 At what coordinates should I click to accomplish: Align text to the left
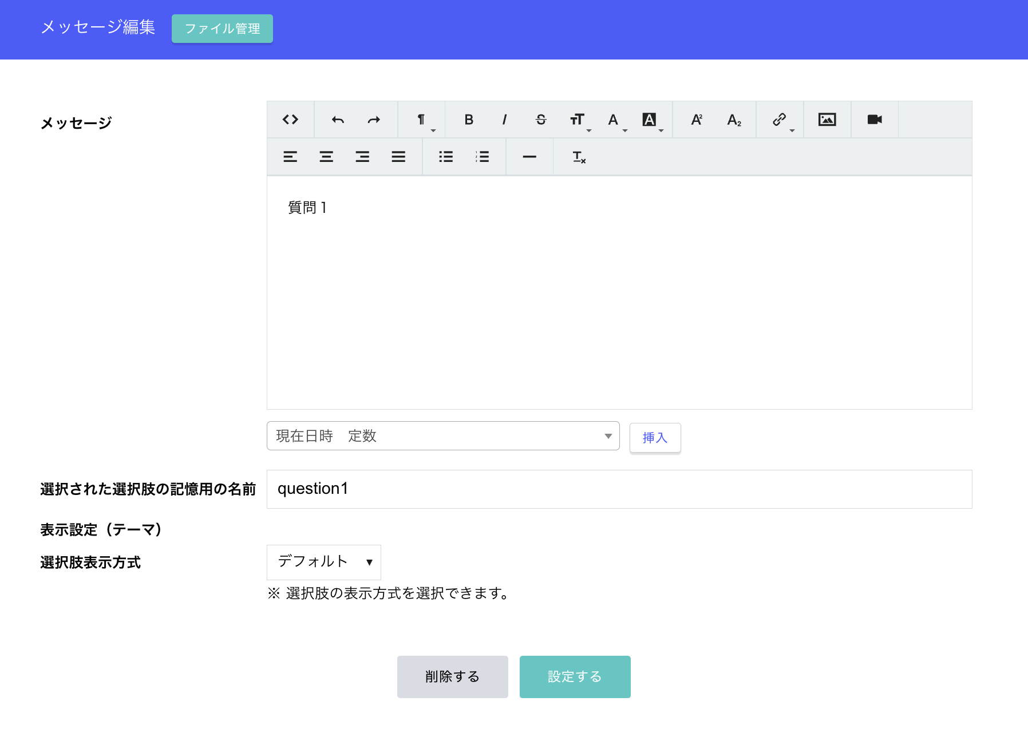[290, 157]
